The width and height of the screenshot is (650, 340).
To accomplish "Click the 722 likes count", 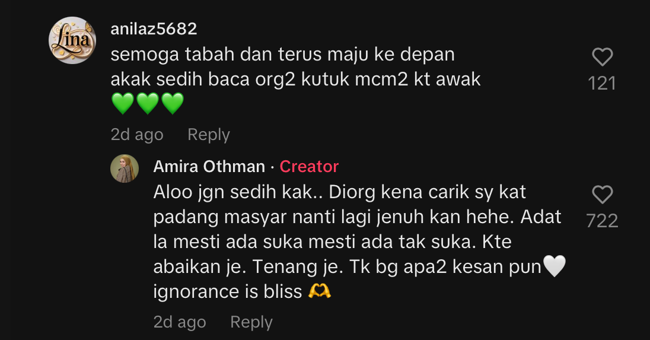I will click(x=603, y=221).
